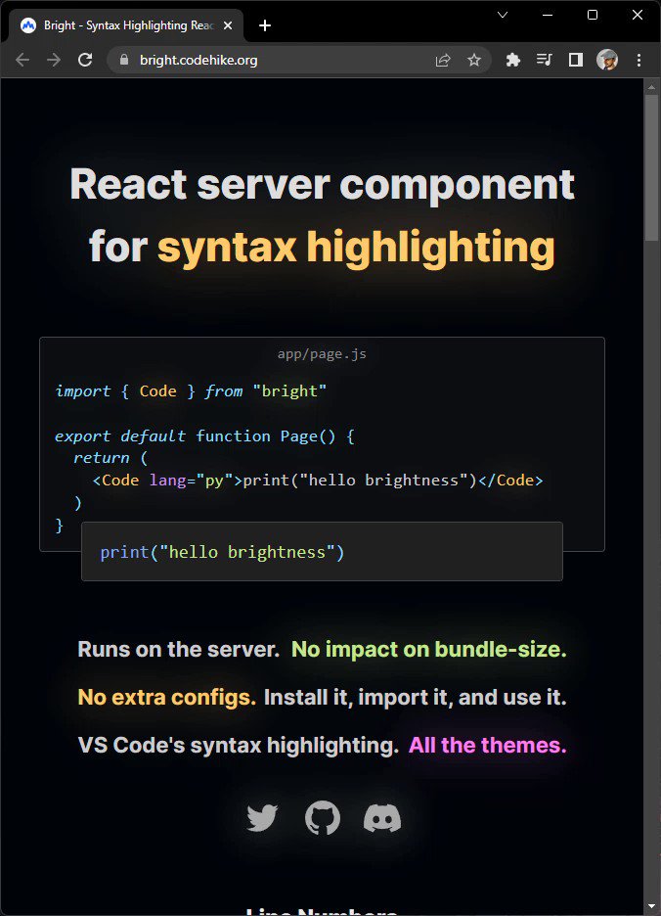Close the browser window
661x916 pixels.
[x=638, y=15]
